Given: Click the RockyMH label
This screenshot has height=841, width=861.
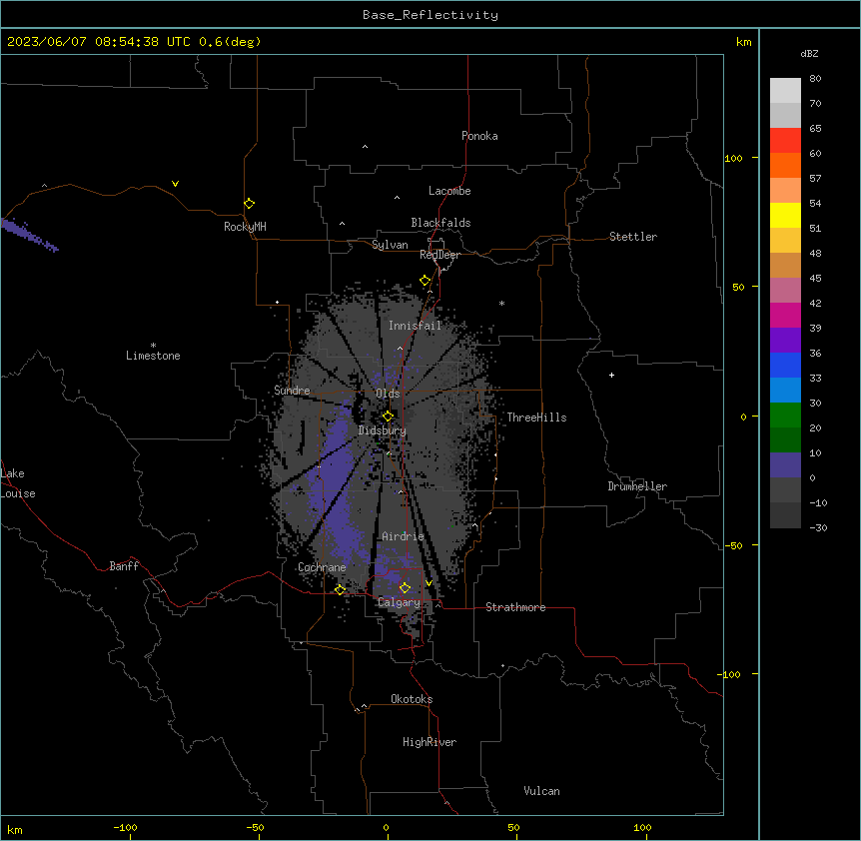Looking at the screenshot, I should 245,227.
